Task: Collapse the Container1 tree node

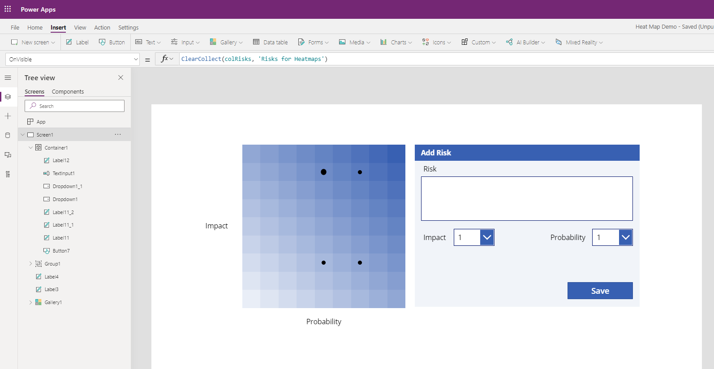Action: coord(30,148)
